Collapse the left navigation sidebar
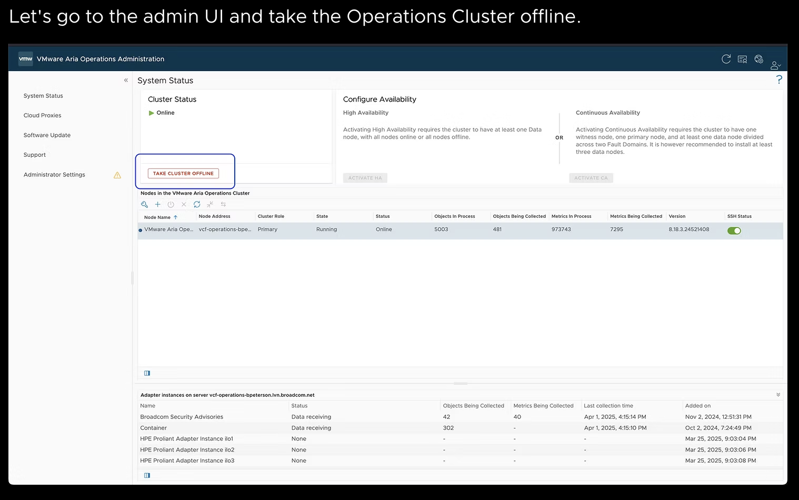Screen dimensions: 799x500 (x=126, y=81)
